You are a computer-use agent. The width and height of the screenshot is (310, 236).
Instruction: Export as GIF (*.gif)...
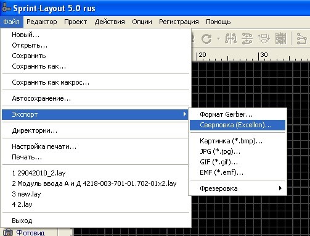click(237, 162)
